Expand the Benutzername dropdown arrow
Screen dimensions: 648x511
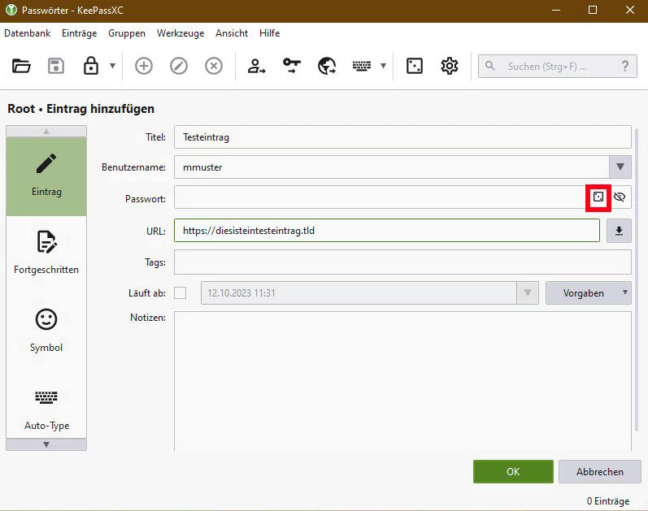click(x=620, y=167)
